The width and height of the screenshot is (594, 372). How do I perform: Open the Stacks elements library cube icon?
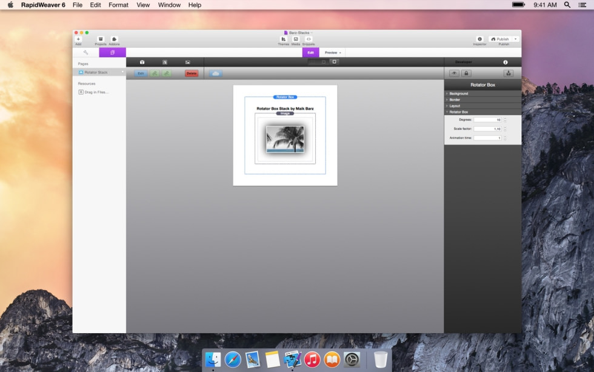tap(142, 62)
